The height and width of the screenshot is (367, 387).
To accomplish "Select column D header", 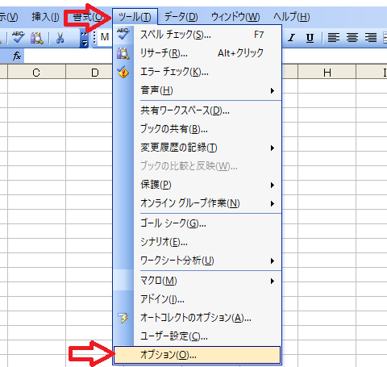I will click(x=89, y=73).
